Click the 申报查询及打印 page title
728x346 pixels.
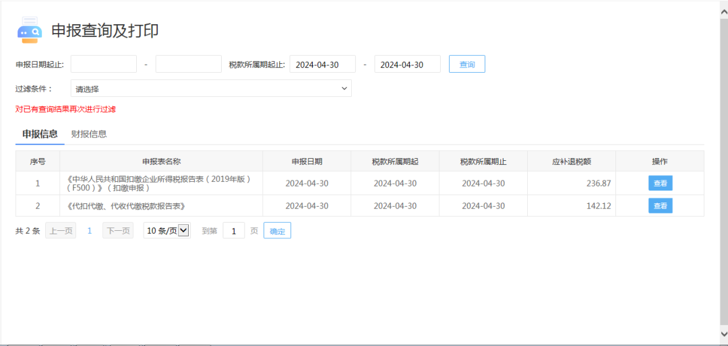point(105,30)
